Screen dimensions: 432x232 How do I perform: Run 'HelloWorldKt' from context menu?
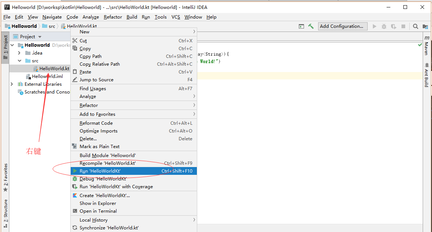coord(134,171)
